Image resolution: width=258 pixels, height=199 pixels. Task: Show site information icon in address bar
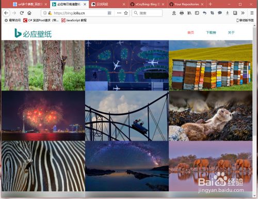coord(45,13)
